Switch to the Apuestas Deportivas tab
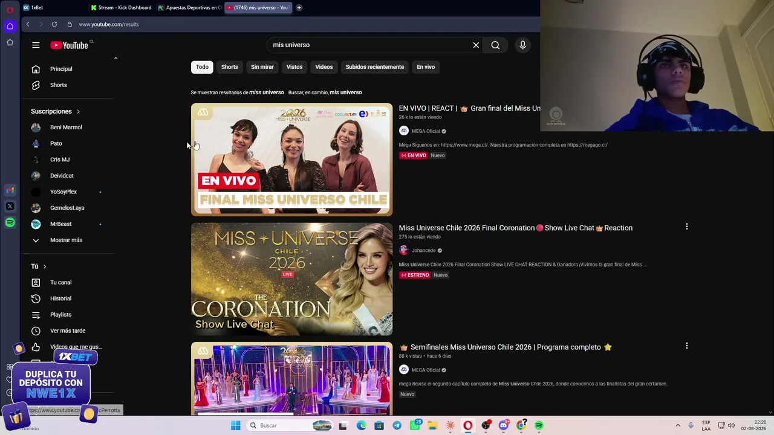Image resolution: width=774 pixels, height=435 pixels. coord(189,8)
